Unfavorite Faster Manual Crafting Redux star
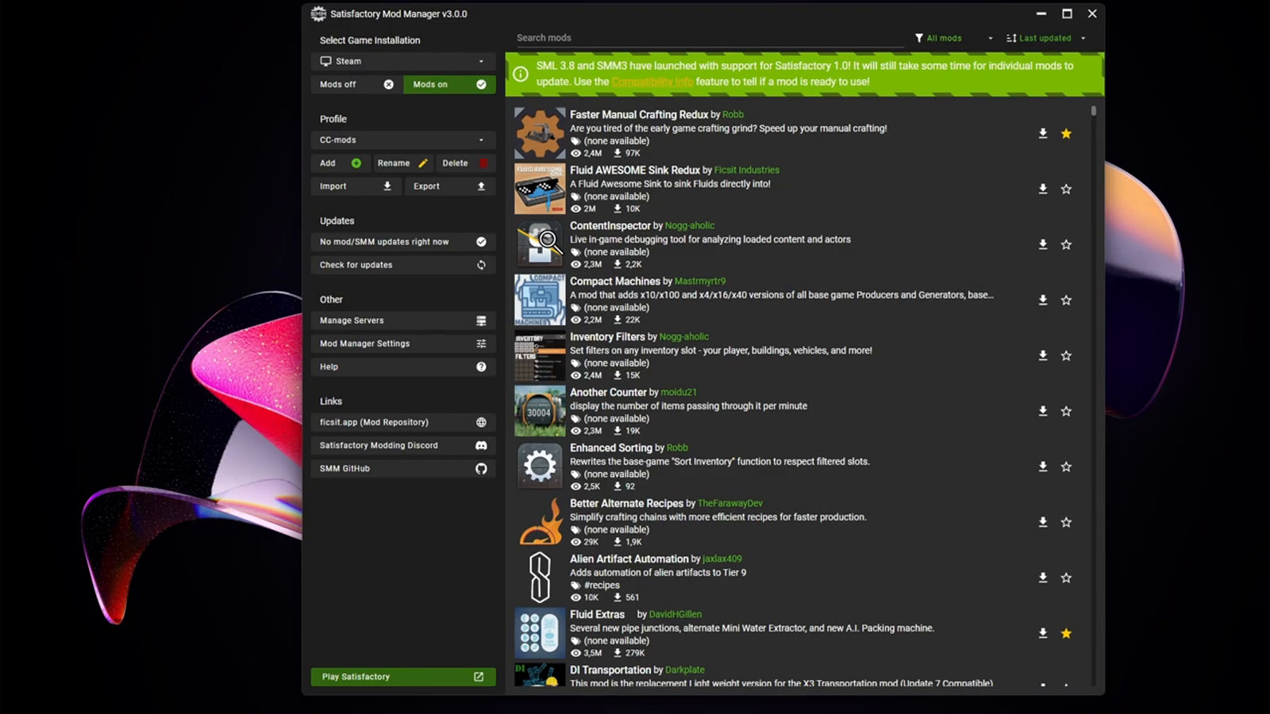The height and width of the screenshot is (714, 1270). pyautogui.click(x=1066, y=133)
